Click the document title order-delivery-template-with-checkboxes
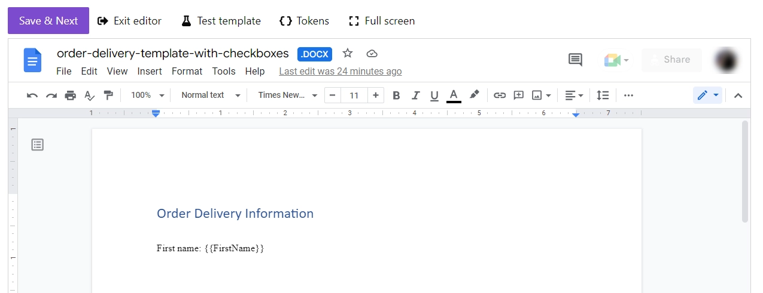 pyautogui.click(x=173, y=54)
